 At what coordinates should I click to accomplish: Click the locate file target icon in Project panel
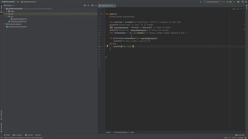click(x=85, y=5)
